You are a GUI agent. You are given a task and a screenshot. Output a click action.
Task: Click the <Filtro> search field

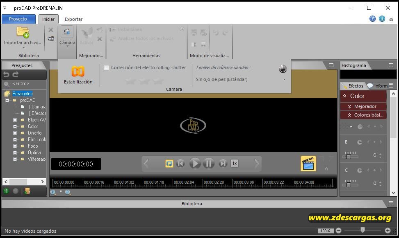[25, 84]
